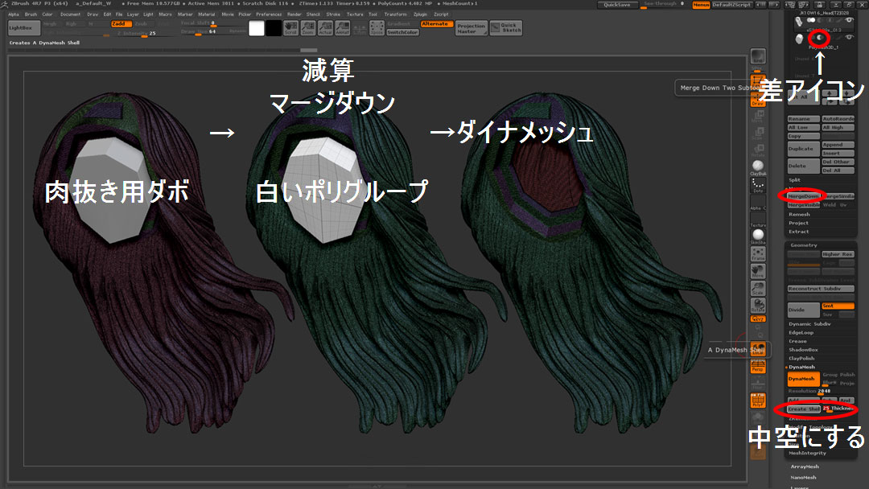Rename the selected subtool
Image resolution: width=869 pixels, height=489 pixels.
[804, 119]
